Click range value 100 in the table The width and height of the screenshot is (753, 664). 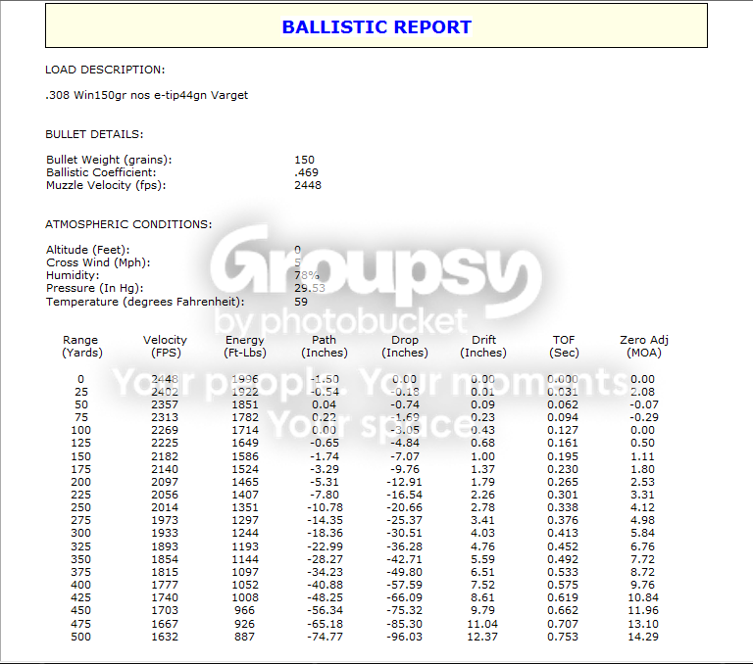[x=80, y=430]
